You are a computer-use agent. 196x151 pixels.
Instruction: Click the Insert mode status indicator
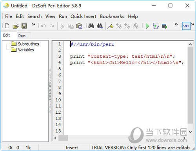tap(72, 147)
